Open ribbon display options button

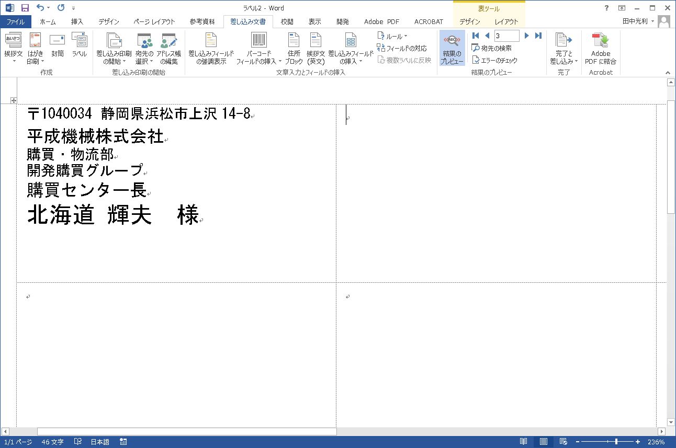click(x=622, y=8)
